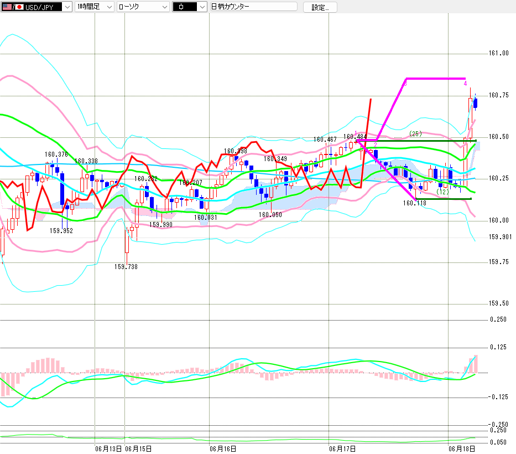Select the 06月16日 date marker

223,448
